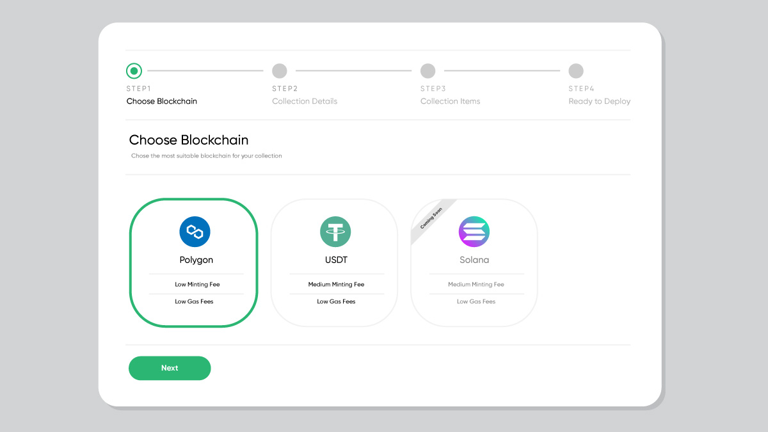This screenshot has height=432, width=768.
Task: Click the Step 2 progress indicator circle
Action: (280, 70)
